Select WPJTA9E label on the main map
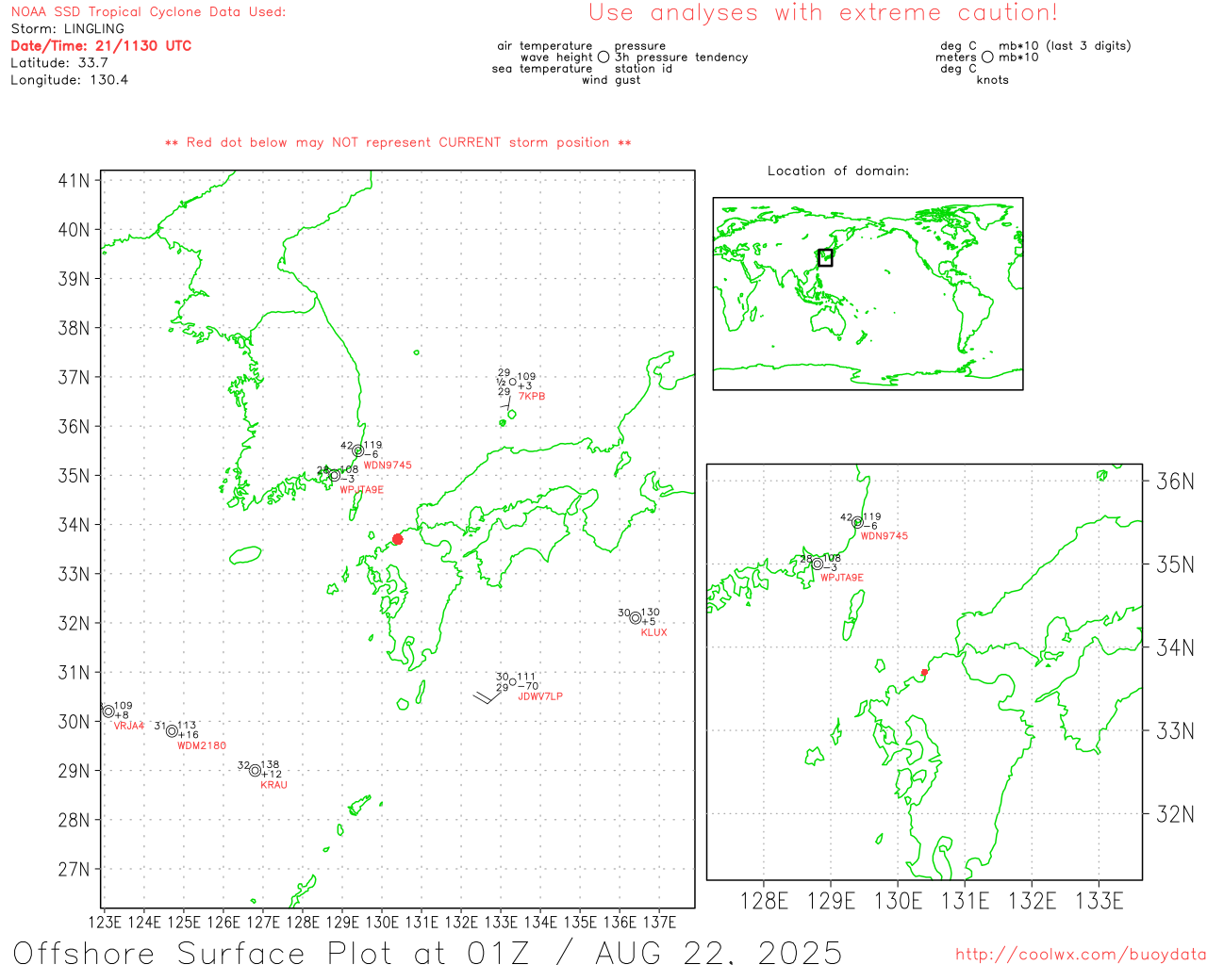This screenshot has width=1207, height=965. (362, 490)
